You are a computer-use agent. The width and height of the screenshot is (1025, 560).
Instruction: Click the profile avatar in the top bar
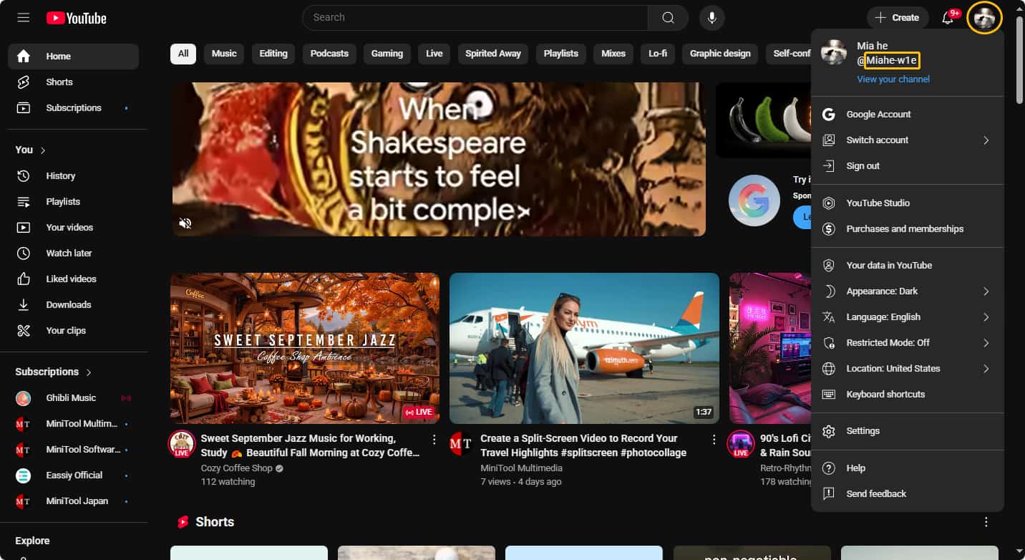pos(984,18)
